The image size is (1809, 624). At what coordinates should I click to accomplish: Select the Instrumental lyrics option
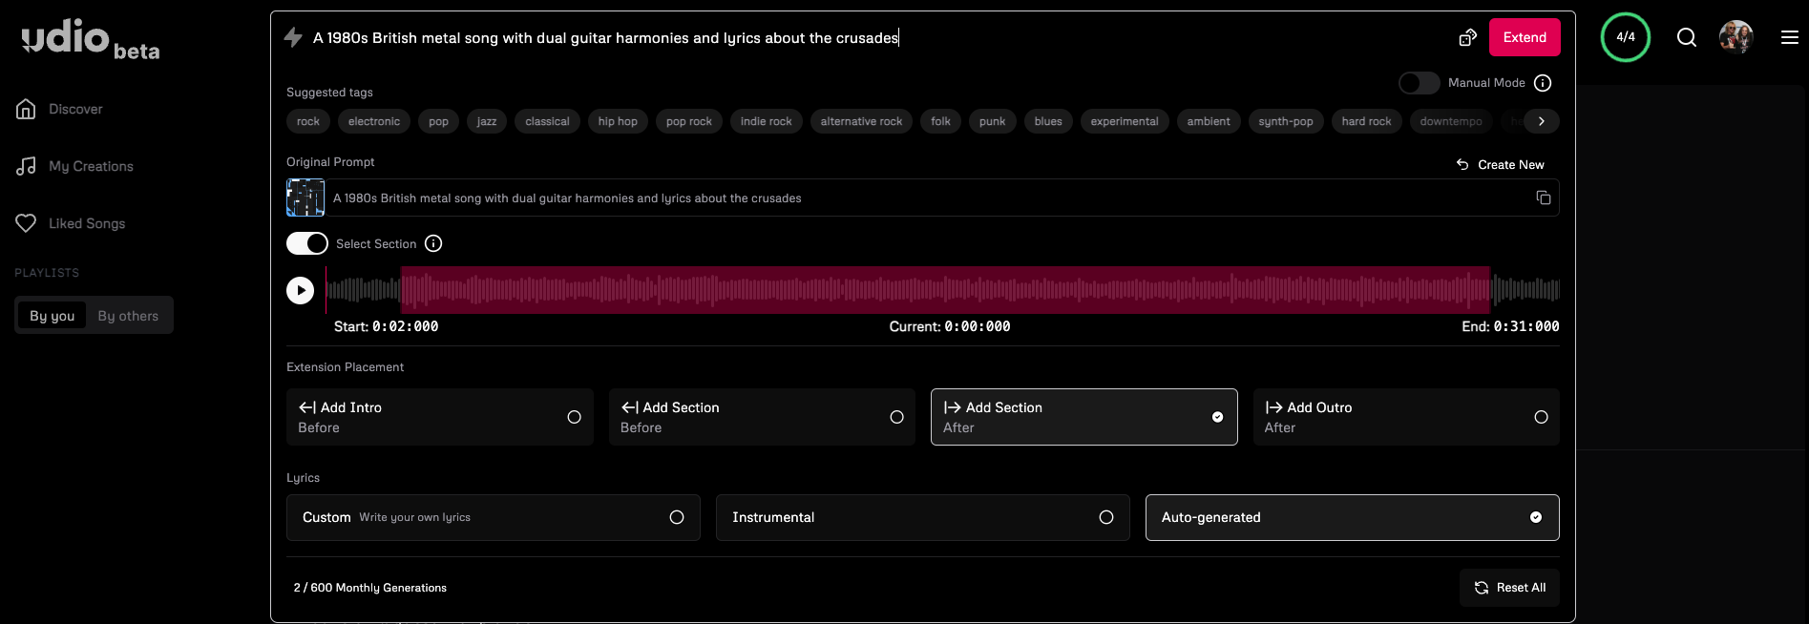coord(922,517)
